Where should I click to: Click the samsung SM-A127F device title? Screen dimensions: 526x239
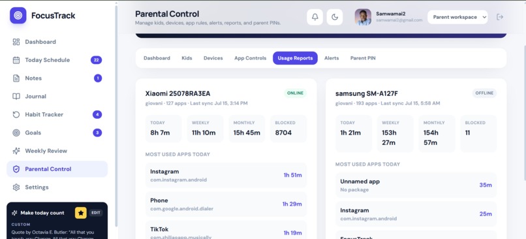(367, 93)
